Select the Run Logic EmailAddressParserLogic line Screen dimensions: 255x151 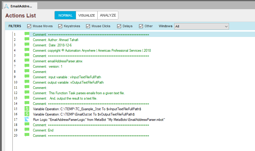coord(99,120)
